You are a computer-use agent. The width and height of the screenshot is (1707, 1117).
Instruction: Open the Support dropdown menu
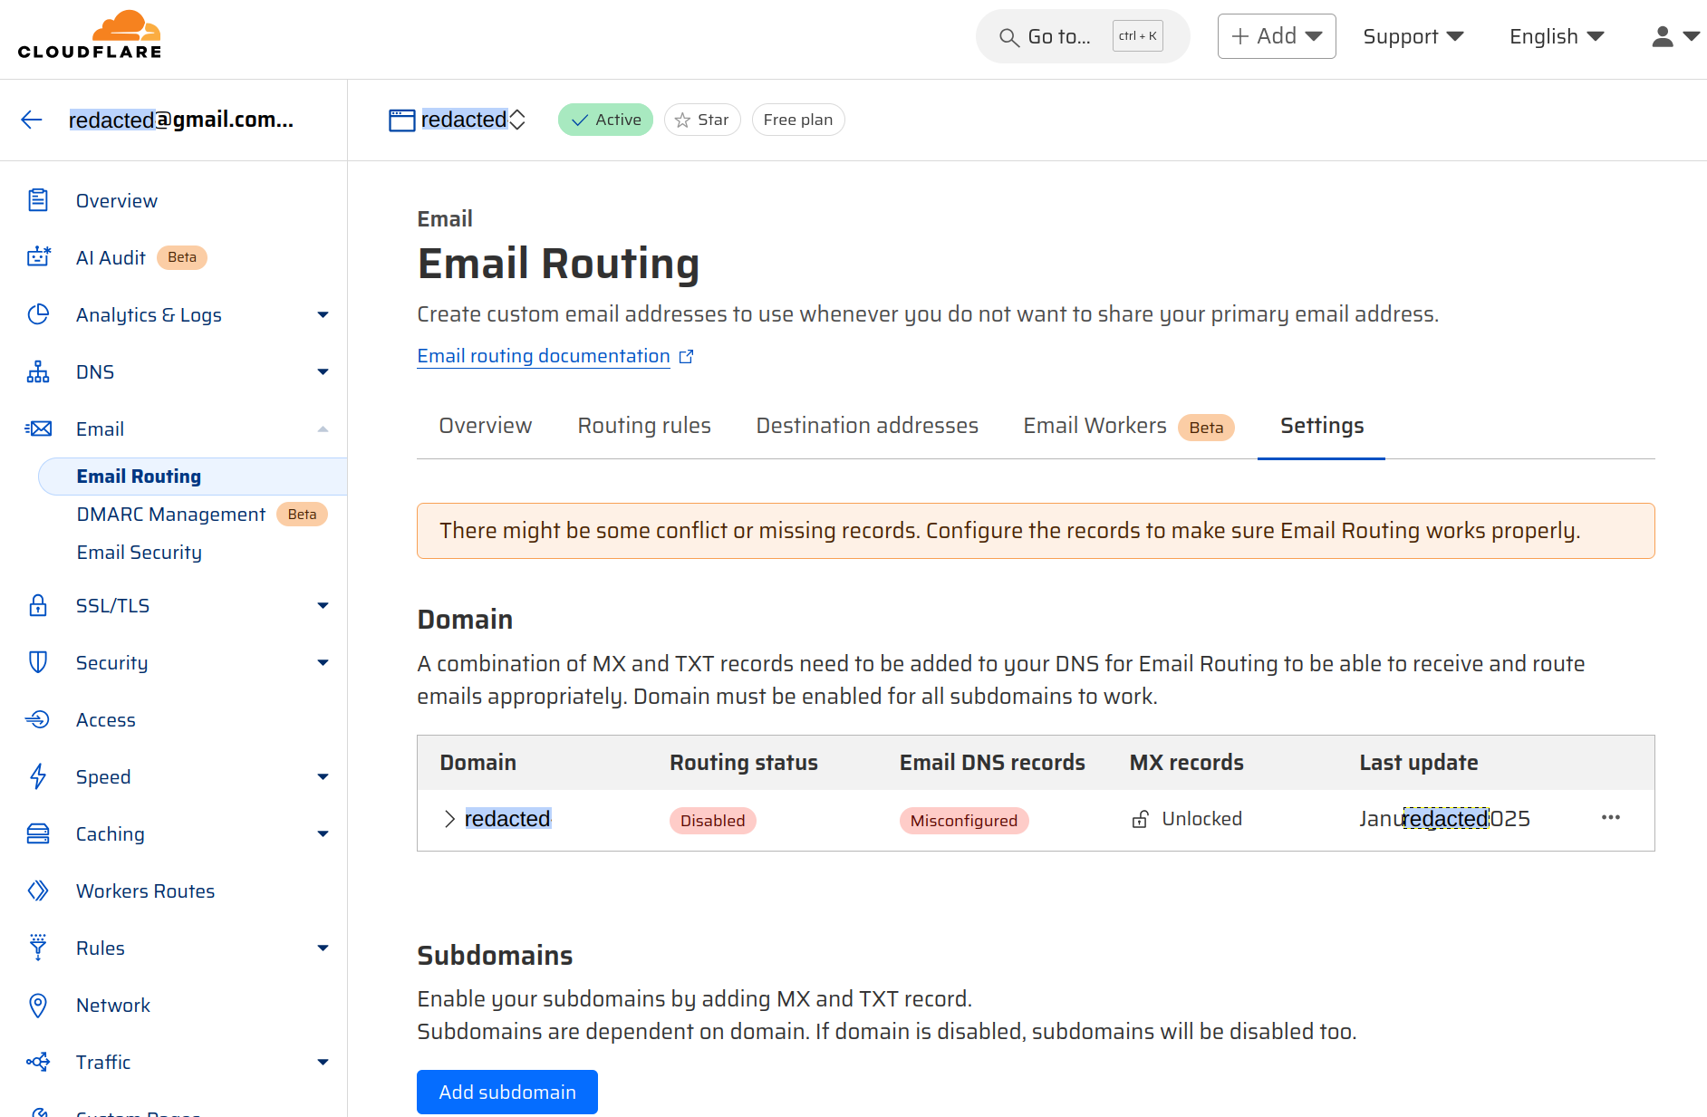[1413, 36]
